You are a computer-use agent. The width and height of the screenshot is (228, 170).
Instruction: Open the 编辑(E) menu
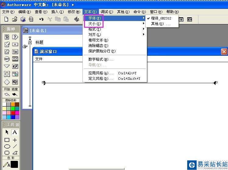pos(25,12)
